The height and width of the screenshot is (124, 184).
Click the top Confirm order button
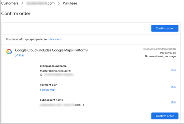[x=165, y=28]
